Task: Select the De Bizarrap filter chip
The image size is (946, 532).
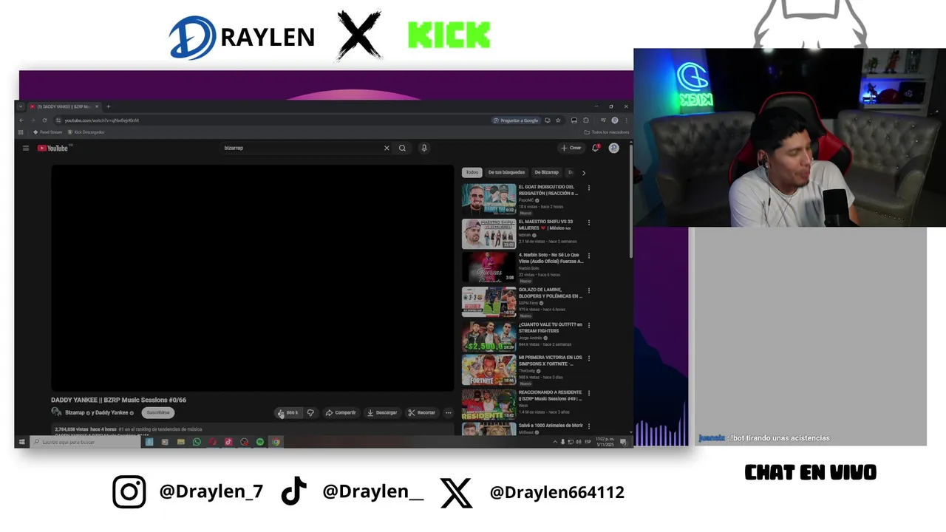Action: click(x=547, y=172)
